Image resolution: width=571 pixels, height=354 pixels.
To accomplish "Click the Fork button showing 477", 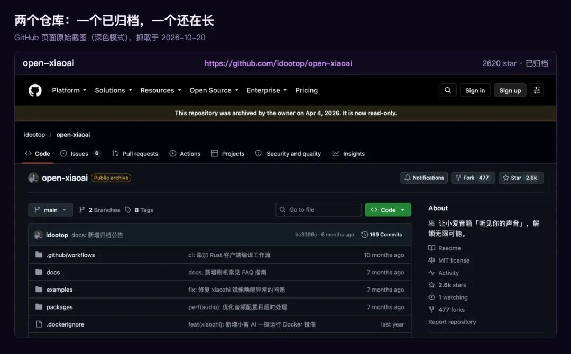I will [473, 178].
